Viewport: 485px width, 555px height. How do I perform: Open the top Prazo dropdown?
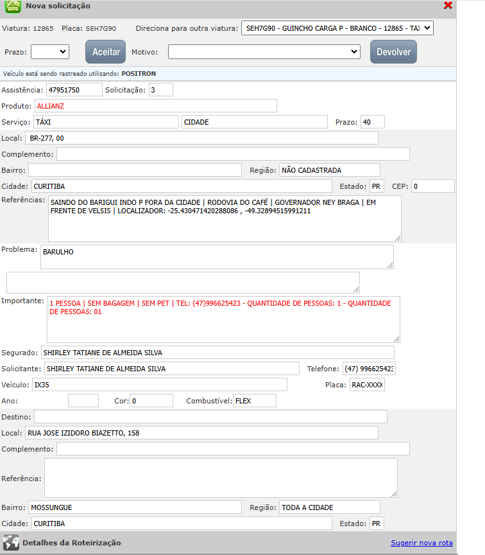50,52
